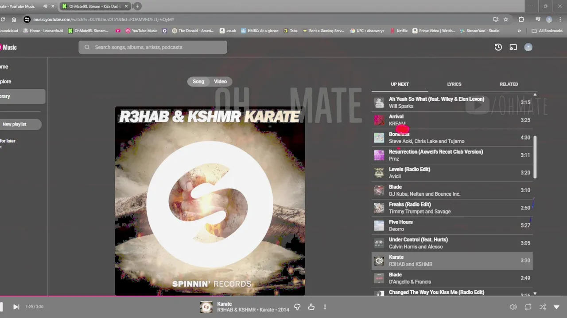Open the account avatar menu
Viewport: 567px width, 318px height.
click(528, 47)
